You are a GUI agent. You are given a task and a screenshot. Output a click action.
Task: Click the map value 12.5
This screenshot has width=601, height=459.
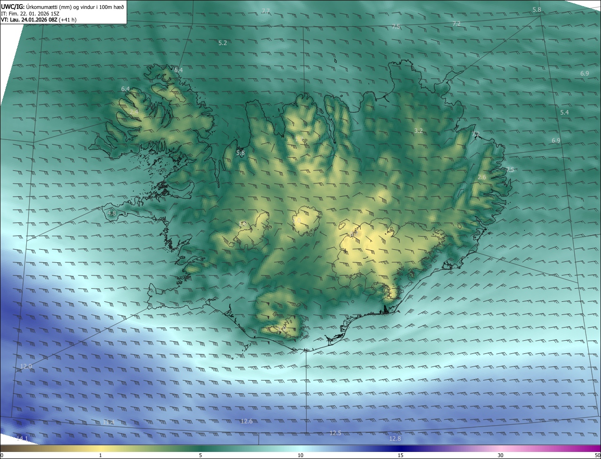[x=335, y=433]
